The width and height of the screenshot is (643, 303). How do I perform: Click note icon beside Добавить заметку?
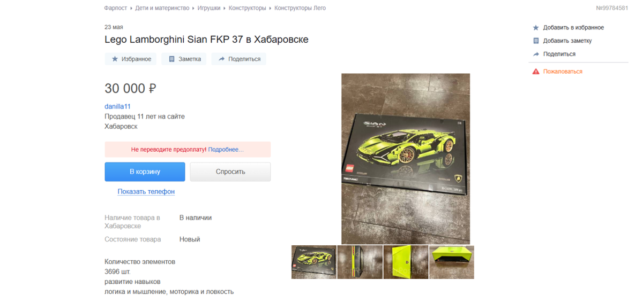click(x=535, y=41)
